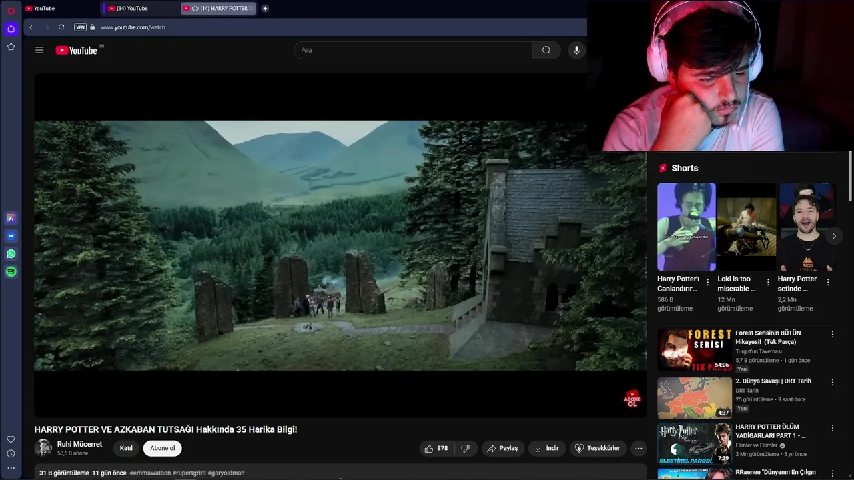Click the ABONE OL watermark in video
Image resolution: width=854 pixels, height=480 pixels.
(x=632, y=399)
